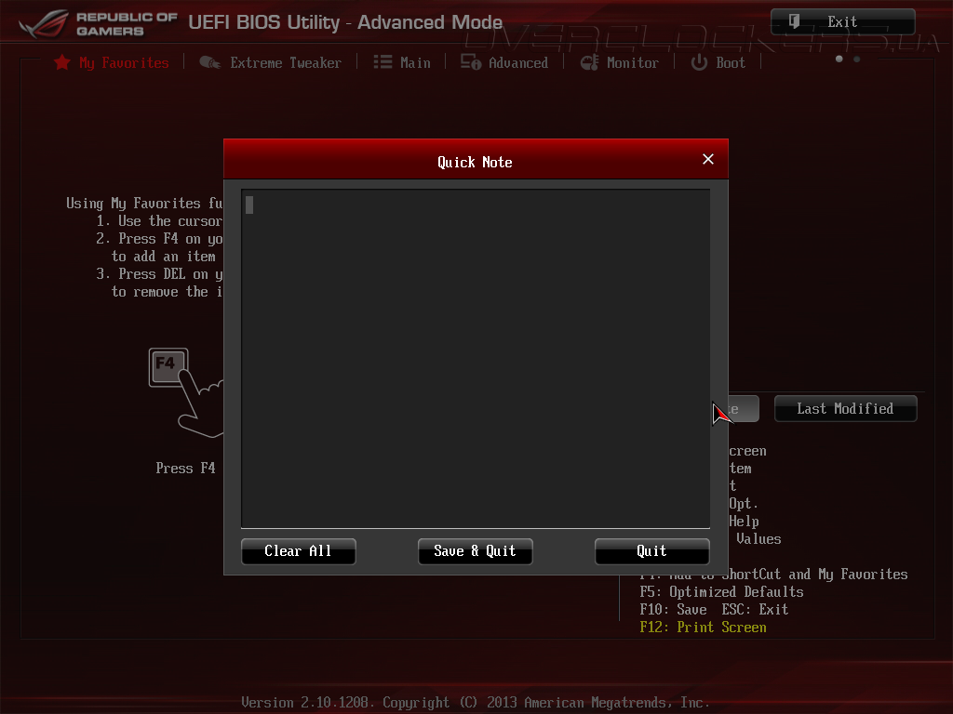Image resolution: width=953 pixels, height=714 pixels.
Task: Click the Monitor tab gauge icon
Action: coord(589,62)
